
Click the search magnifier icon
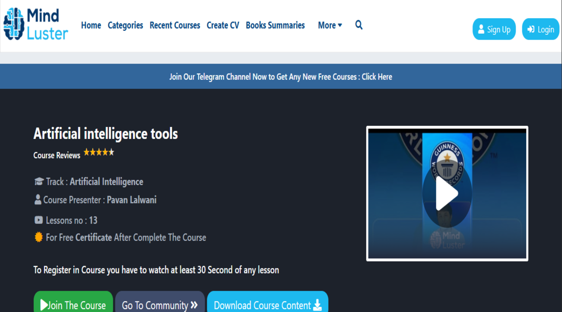(x=359, y=25)
